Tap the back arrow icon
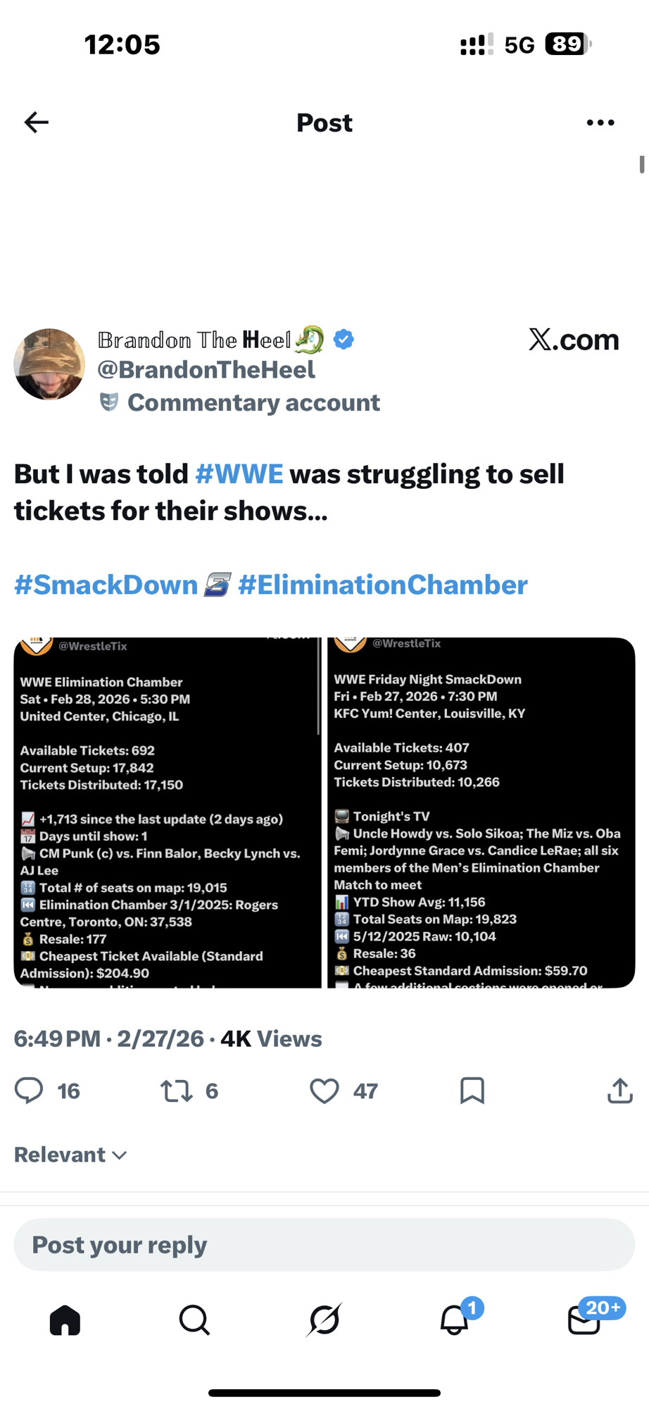This screenshot has width=649, height=1409. (x=37, y=123)
